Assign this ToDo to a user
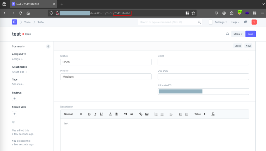Viewport: 266px width, 151px height. coord(17,59)
